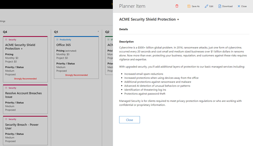Click ACME Security Shield Protection + panel heading
Image resolution: width=253 pixels, height=146 pixels.
(149, 19)
